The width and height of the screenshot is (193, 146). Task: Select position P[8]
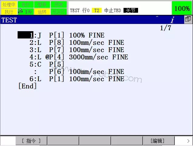pyautogui.click(x=57, y=42)
